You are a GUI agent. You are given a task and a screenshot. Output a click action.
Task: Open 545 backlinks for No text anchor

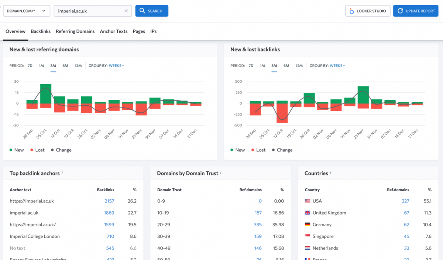click(x=110, y=248)
